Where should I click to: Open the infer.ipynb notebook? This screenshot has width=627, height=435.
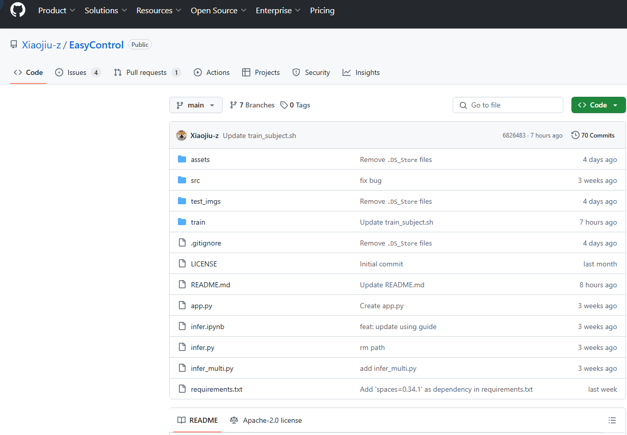[x=207, y=327]
